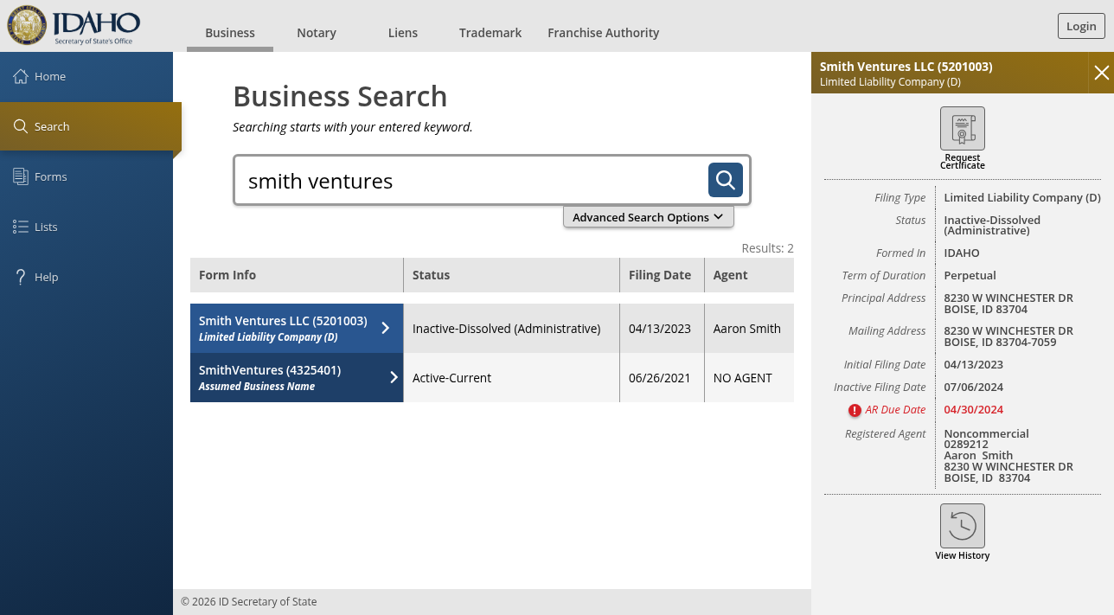Viewport: 1114px width, 615px height.
Task: Click the Agent column header
Action: point(749,275)
